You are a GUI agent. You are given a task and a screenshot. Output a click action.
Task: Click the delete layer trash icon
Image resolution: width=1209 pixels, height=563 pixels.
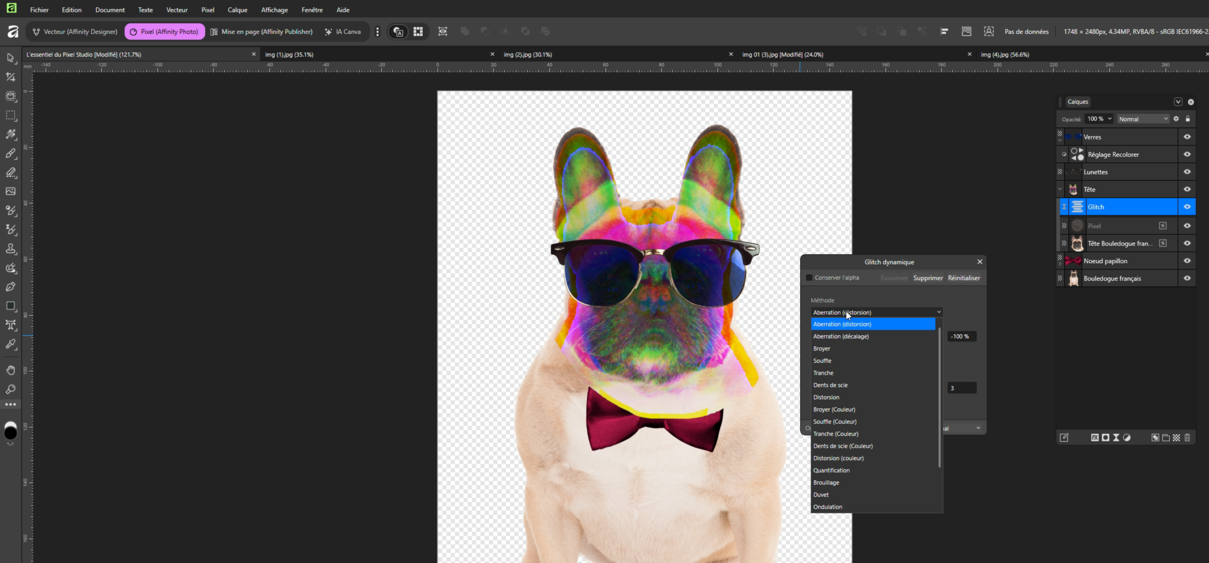[1187, 437]
